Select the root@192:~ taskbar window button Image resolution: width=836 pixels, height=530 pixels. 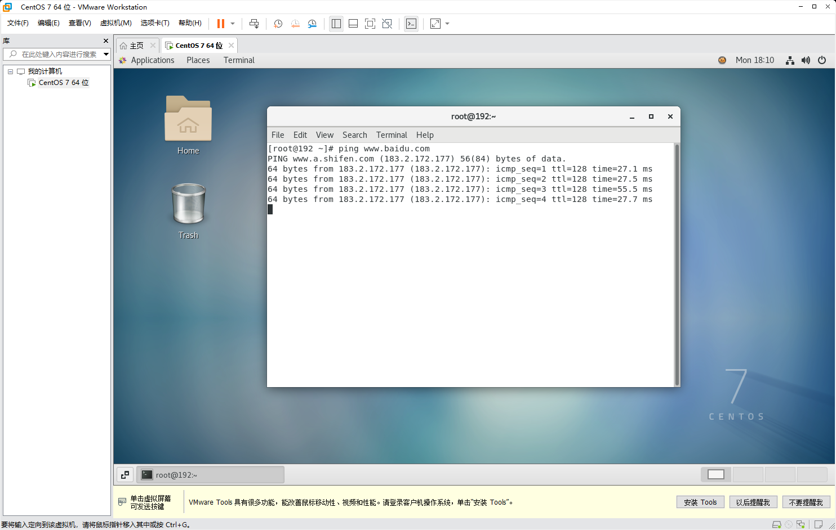pos(211,475)
